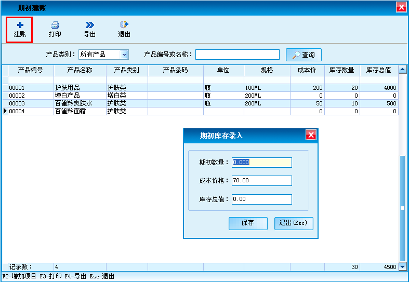Sort by 产品编号 column header
Viewport: 409px width, 282px height.
tap(30, 70)
